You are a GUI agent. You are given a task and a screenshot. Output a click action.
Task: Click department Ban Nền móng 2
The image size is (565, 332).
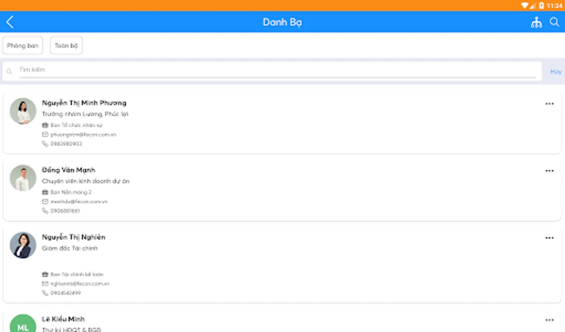71,192
